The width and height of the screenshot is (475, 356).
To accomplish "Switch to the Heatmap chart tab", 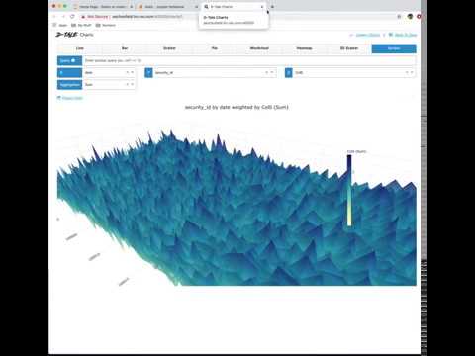I will tap(304, 48).
